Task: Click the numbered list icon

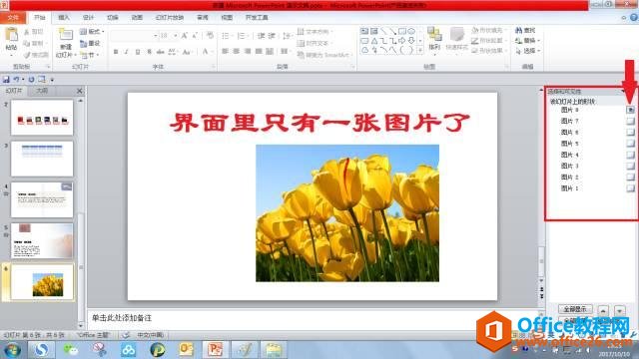Action: [241, 36]
